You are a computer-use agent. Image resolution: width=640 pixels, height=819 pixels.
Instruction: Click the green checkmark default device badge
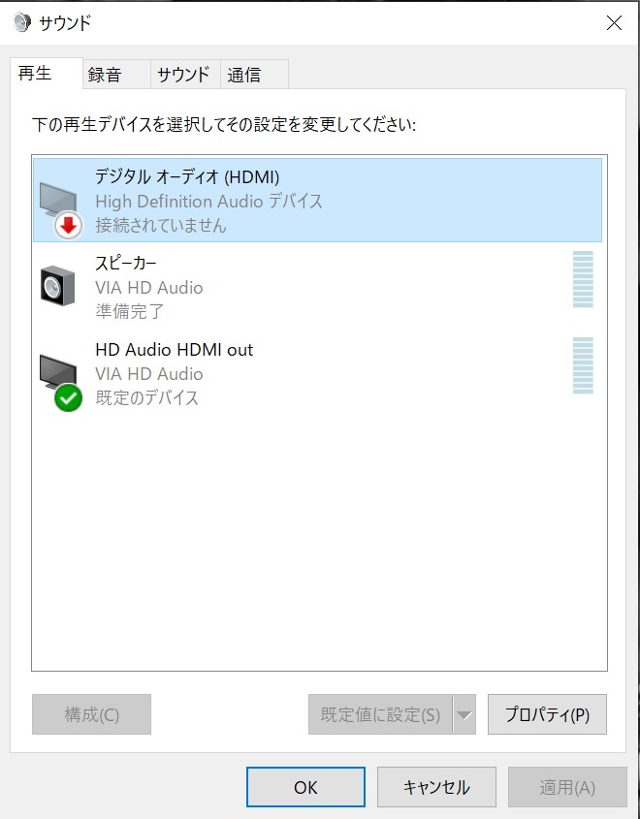69,398
